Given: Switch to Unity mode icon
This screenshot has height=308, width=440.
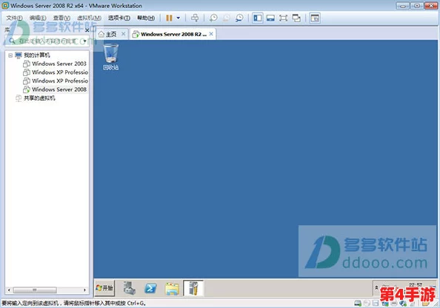Looking at the screenshot, I should click(296, 18).
